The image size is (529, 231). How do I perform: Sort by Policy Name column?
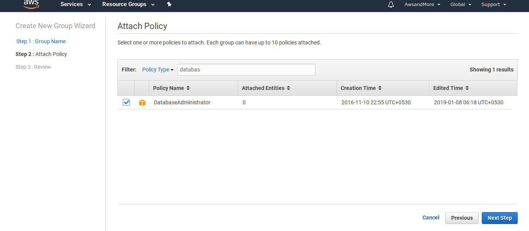[x=171, y=88]
